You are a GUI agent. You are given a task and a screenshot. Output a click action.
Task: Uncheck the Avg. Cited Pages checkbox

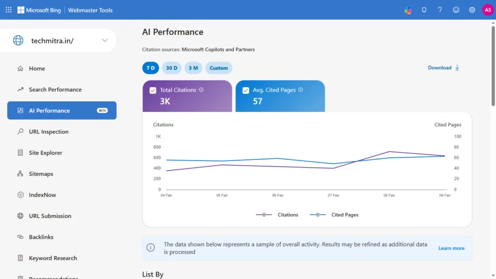(246, 90)
